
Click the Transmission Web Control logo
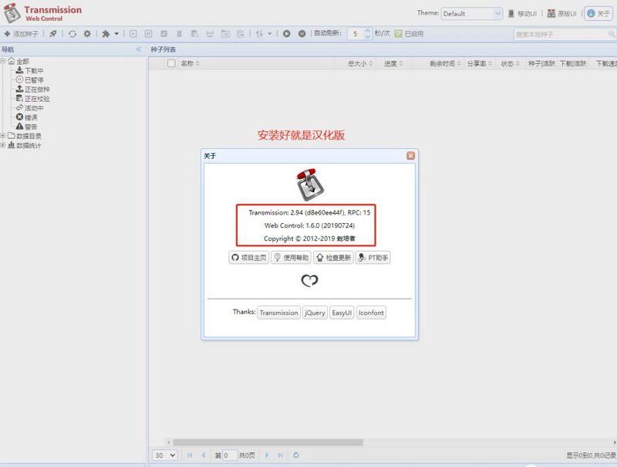[x=42, y=13]
